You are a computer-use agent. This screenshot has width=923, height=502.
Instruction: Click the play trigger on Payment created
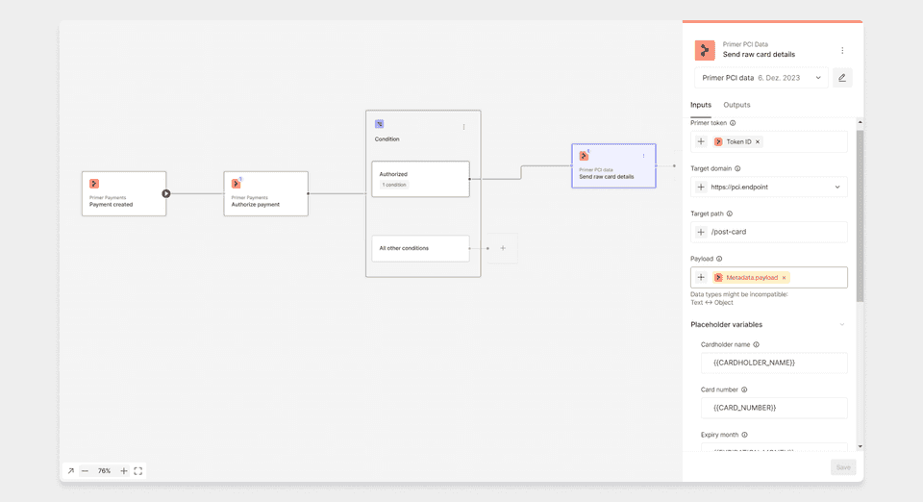(x=166, y=193)
